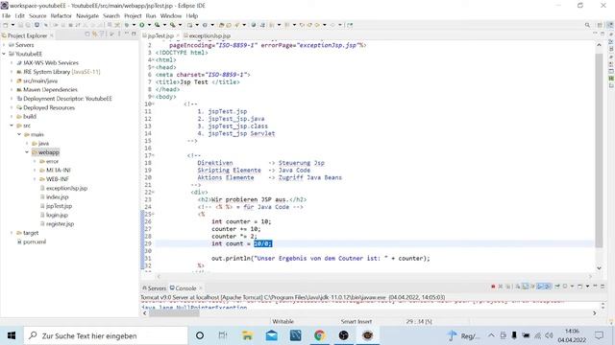Click the Task View icon in the taskbar
The width and height of the screenshot is (615, 345).
tap(223, 335)
